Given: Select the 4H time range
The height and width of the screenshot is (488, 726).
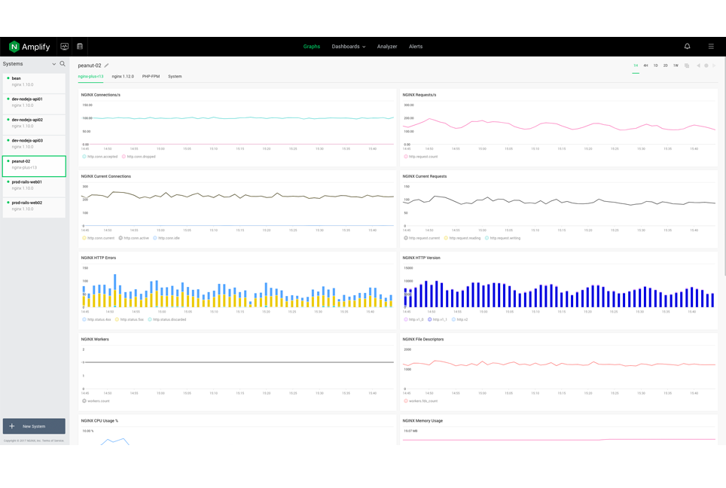Looking at the screenshot, I should [x=645, y=66].
